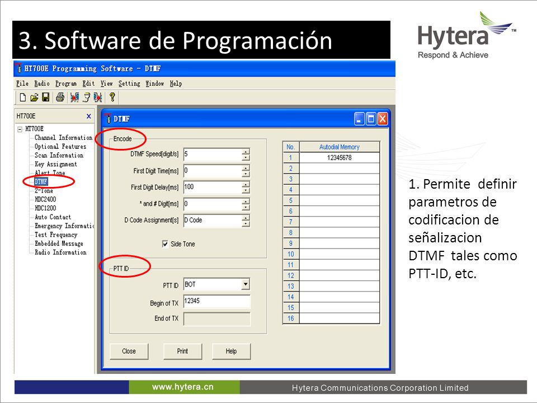Click the port cable toolbar icon
The width and height of the screenshot is (537, 403).
point(87,97)
